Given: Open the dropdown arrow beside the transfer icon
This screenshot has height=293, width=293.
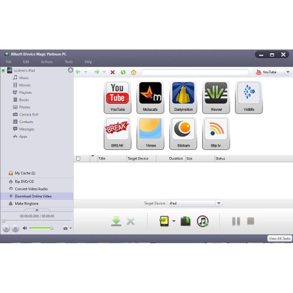Looking at the screenshot, I should tap(174, 221).
